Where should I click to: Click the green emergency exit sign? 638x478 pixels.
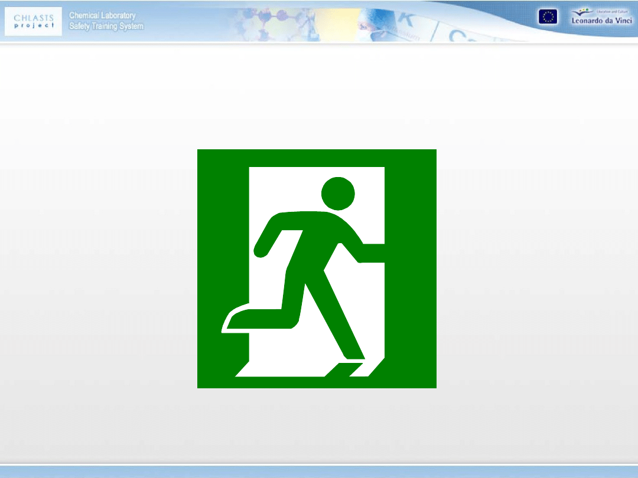[317, 269]
